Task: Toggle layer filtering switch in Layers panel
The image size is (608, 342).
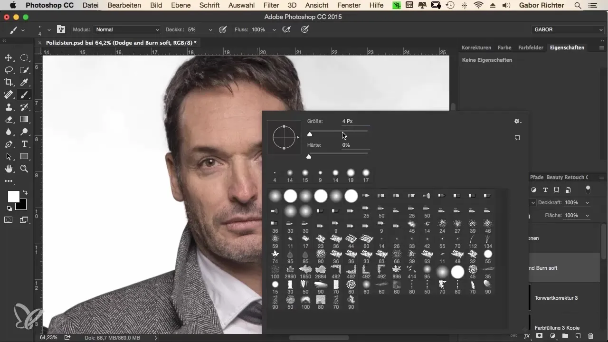Action: pos(588,190)
